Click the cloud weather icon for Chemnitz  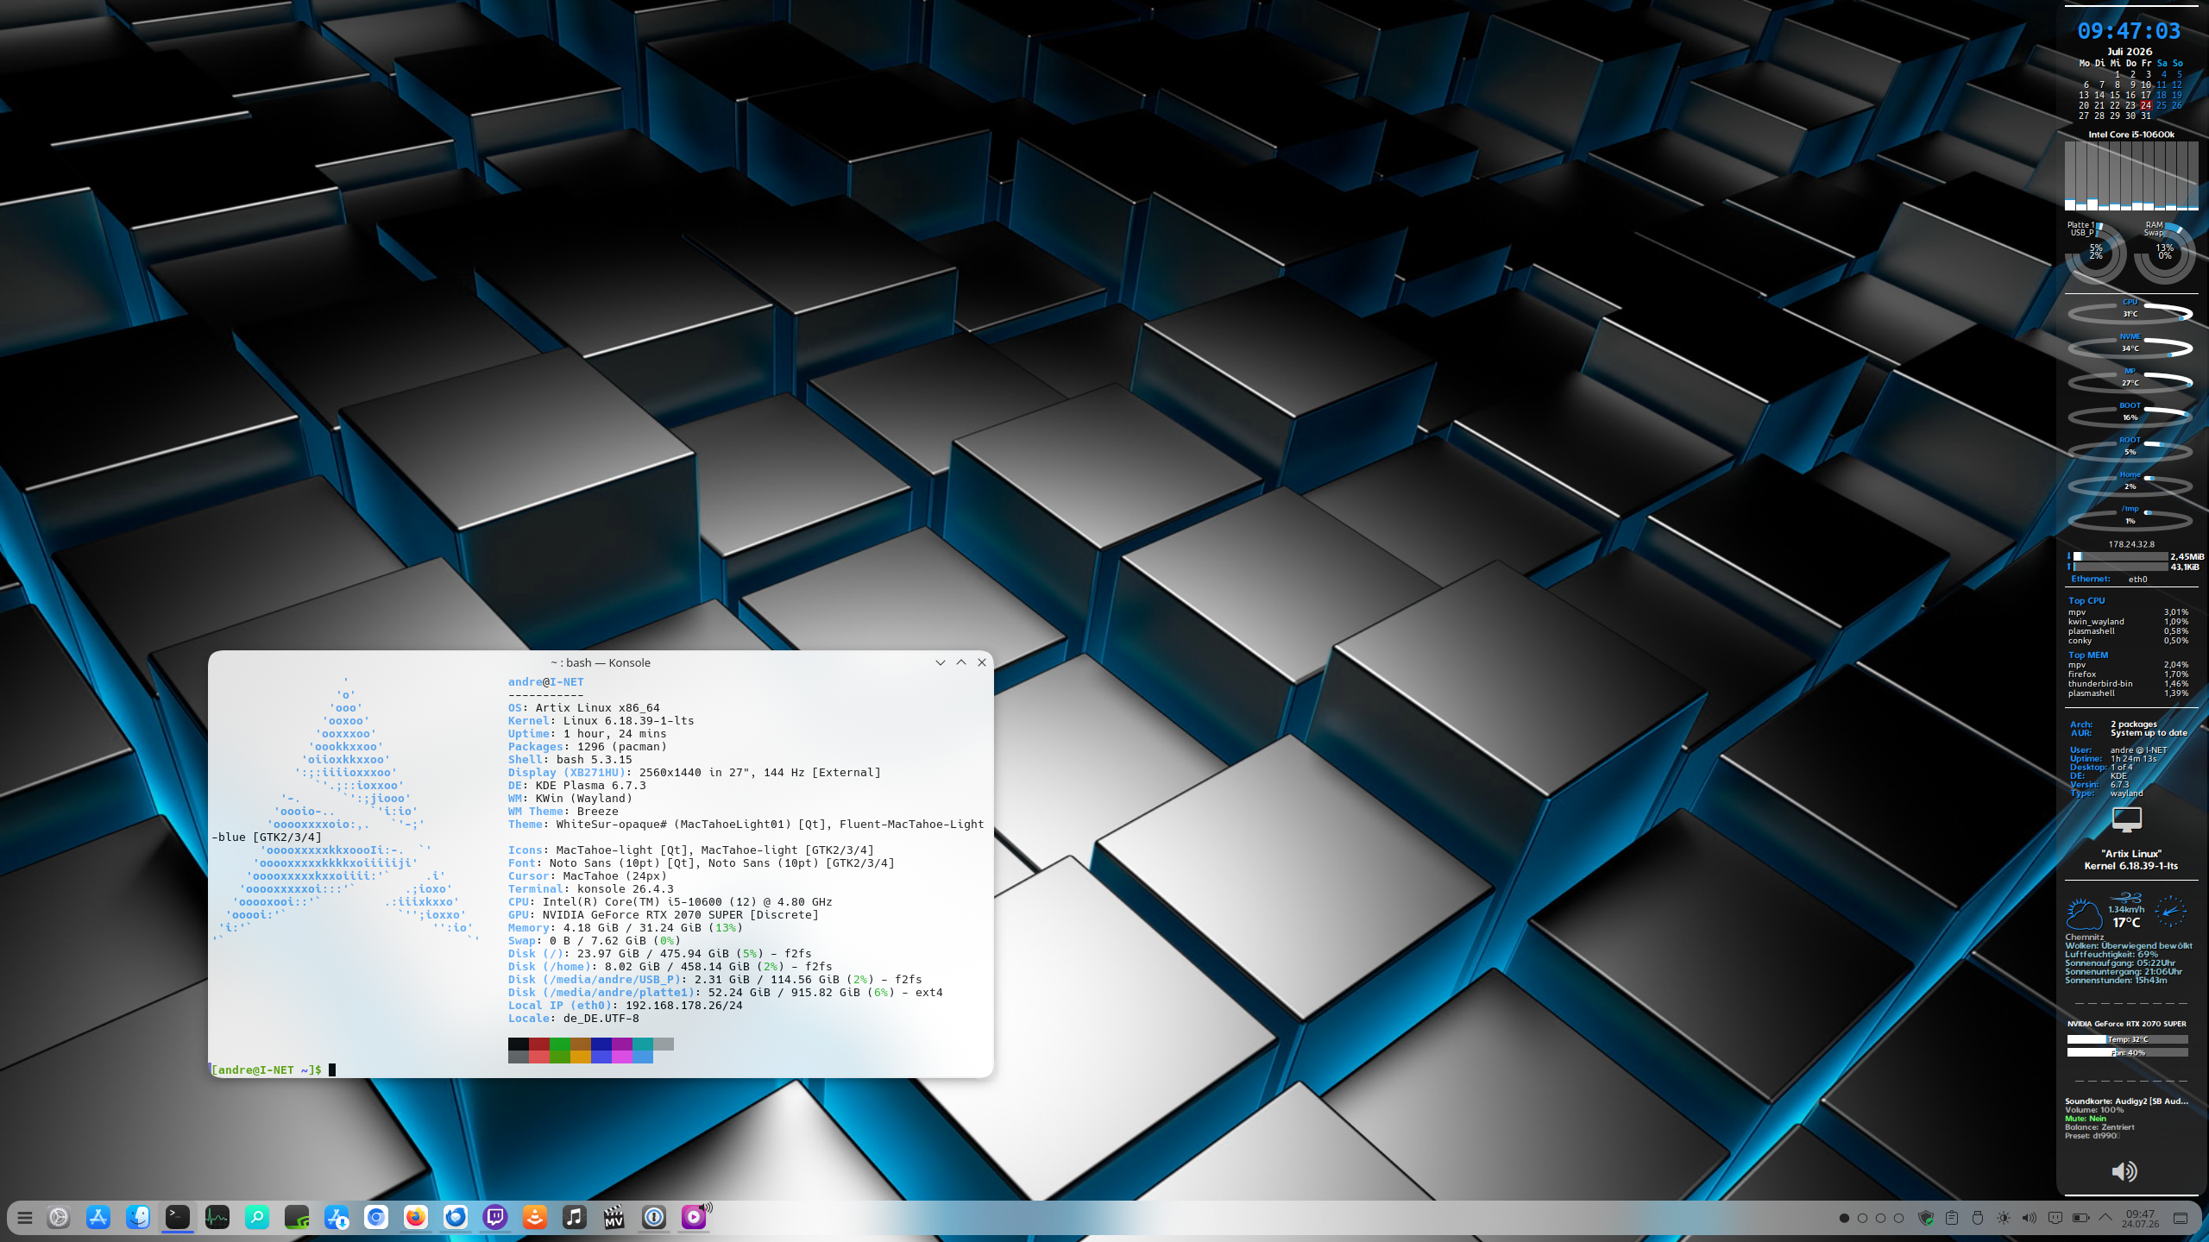point(2084,914)
